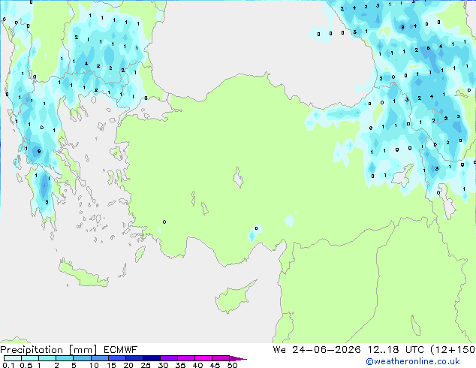Select the "15" legend scale label
The image size is (476, 368).
point(111,365)
